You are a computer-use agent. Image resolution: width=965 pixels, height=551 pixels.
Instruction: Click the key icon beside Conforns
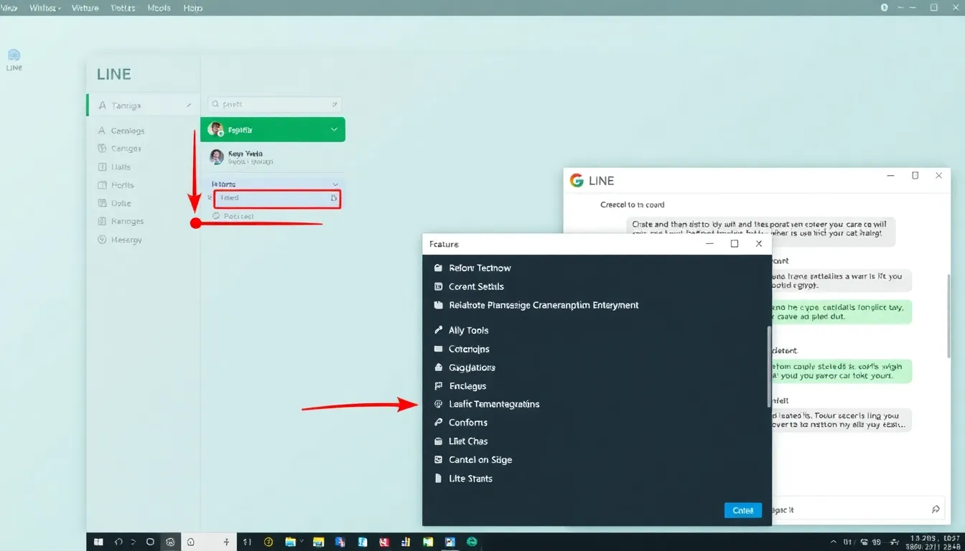[439, 423]
